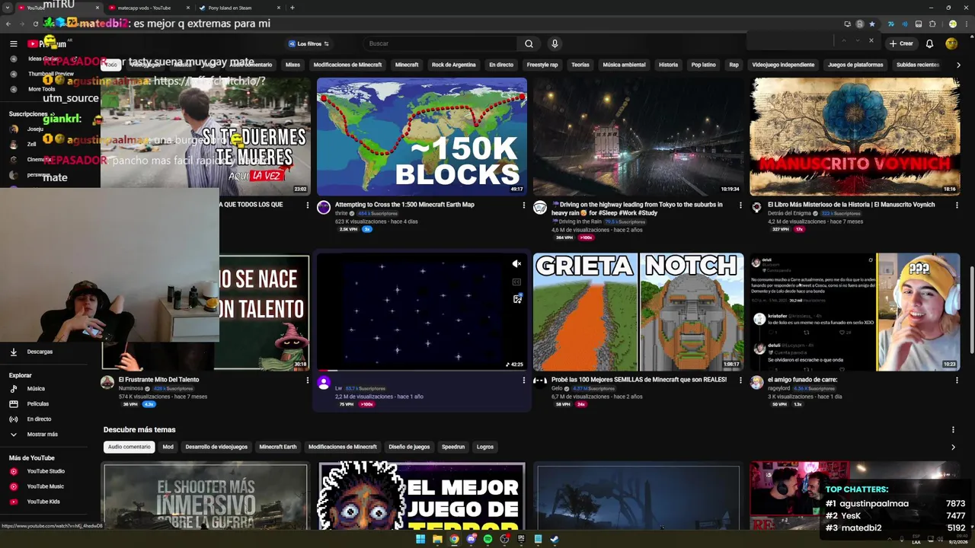Open video titled el amigo fumado de carre

(x=802, y=380)
